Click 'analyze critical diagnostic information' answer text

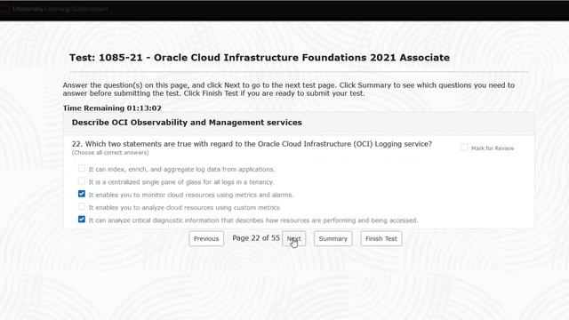click(253, 220)
